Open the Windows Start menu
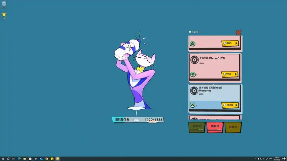The height and width of the screenshot is (161, 287). tap(3, 159)
